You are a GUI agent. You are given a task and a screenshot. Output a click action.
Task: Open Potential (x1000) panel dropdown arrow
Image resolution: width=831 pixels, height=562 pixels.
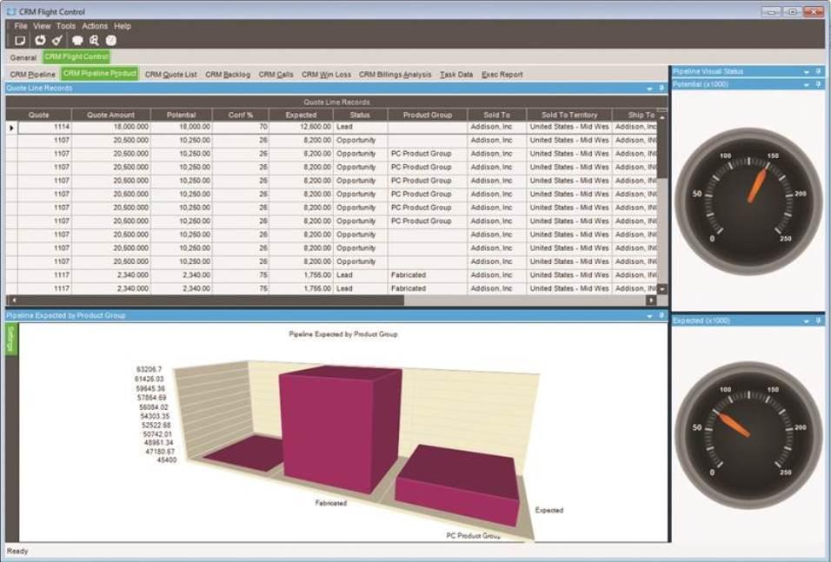click(x=806, y=84)
